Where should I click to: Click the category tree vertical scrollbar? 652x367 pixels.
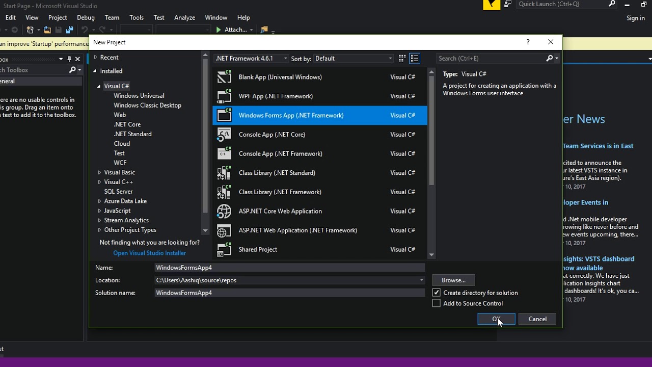205,136
